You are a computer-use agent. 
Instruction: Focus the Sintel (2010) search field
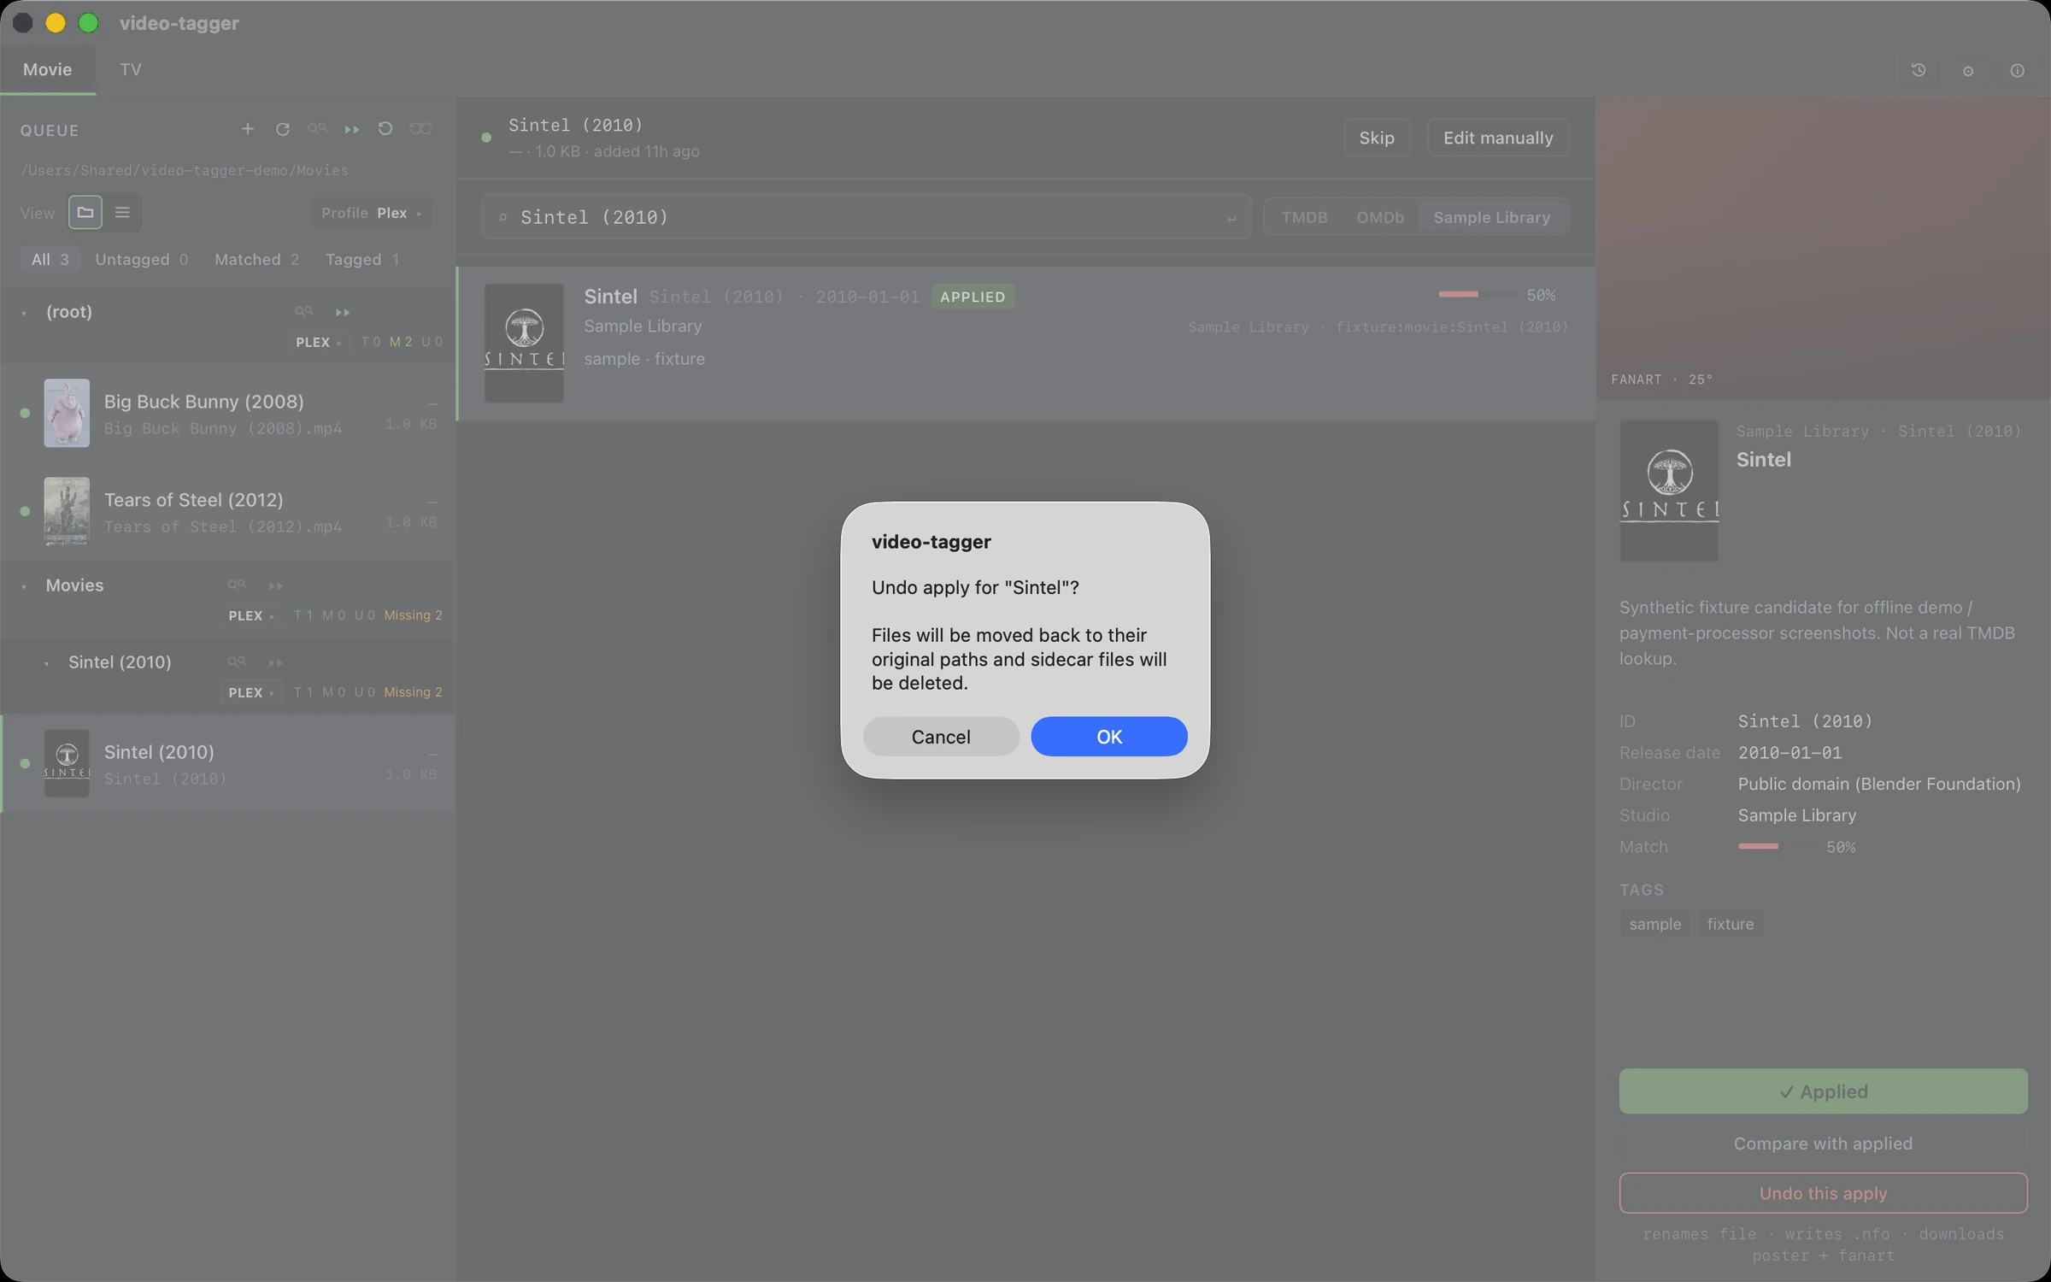(866, 217)
